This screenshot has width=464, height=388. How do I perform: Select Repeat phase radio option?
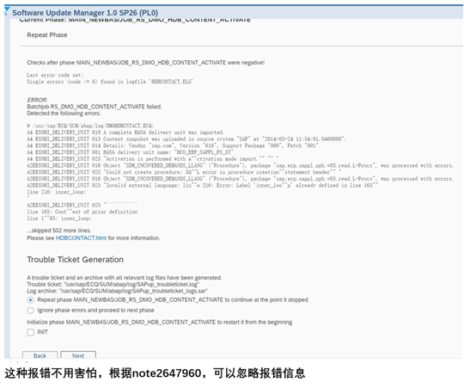tap(30, 300)
